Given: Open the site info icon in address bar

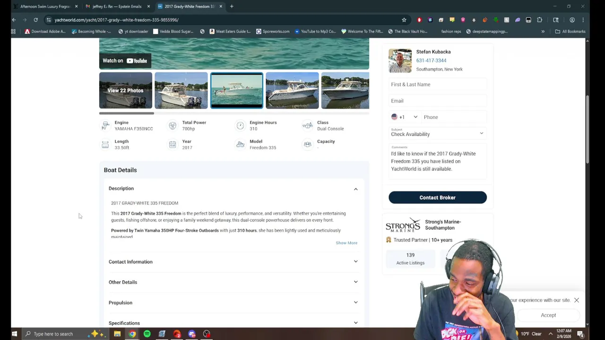Looking at the screenshot, I should click(49, 20).
